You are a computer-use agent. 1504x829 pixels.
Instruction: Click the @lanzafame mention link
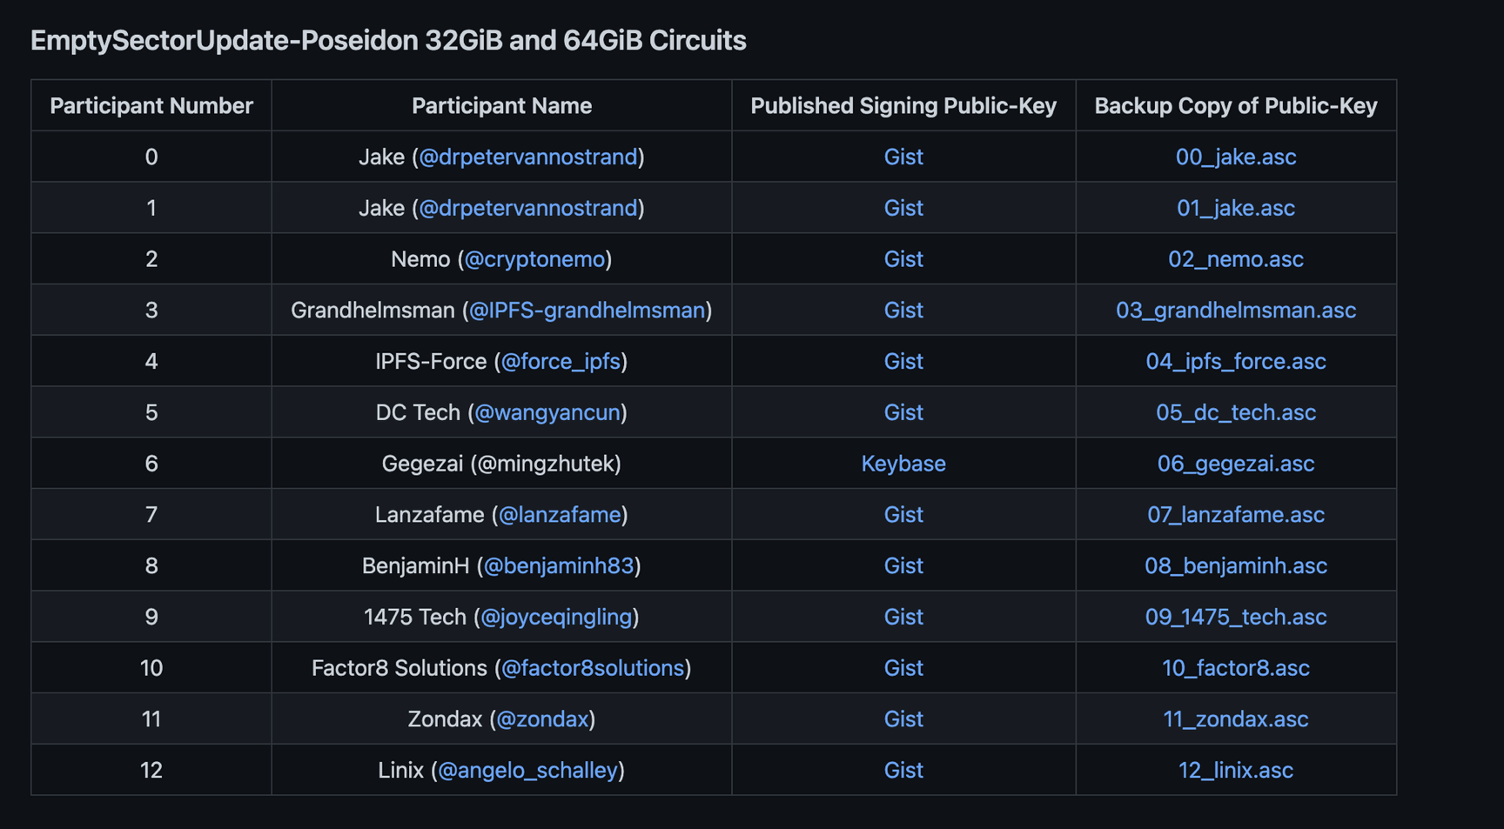tap(560, 515)
